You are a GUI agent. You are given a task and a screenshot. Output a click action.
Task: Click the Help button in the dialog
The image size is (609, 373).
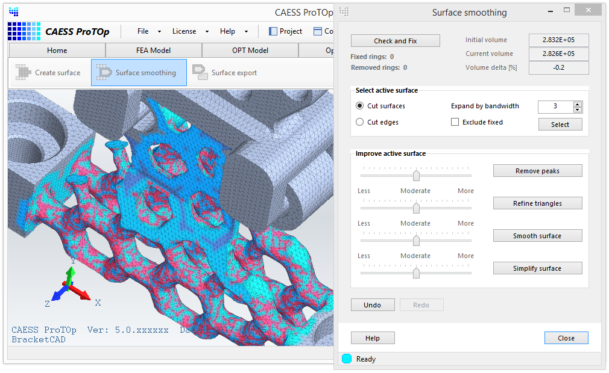click(x=373, y=338)
